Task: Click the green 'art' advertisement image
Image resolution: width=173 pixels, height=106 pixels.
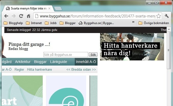Action: [x=22, y=91]
